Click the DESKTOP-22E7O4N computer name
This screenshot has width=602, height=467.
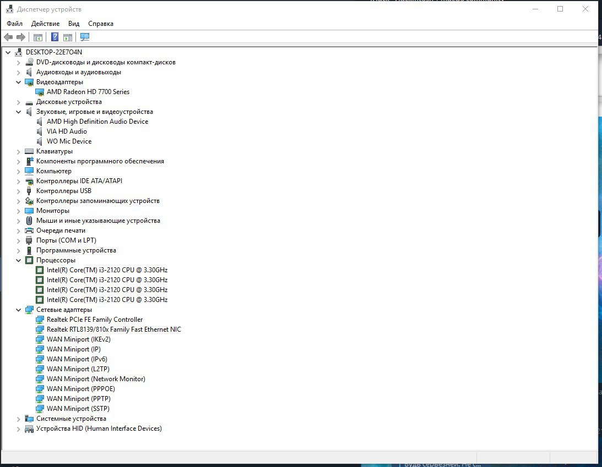pyautogui.click(x=54, y=52)
